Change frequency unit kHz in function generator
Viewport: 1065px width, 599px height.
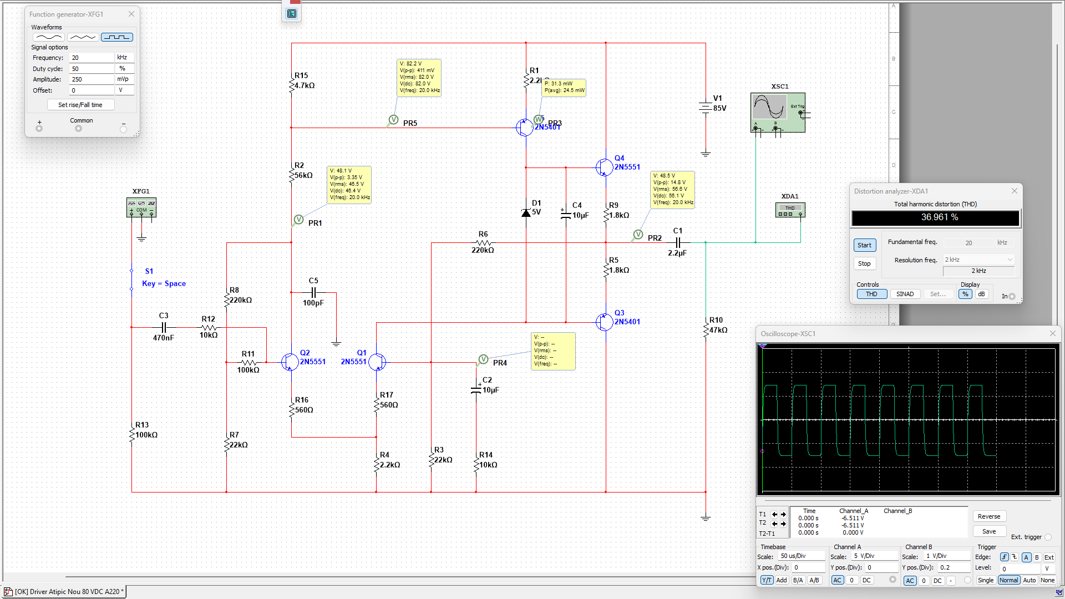[124, 58]
